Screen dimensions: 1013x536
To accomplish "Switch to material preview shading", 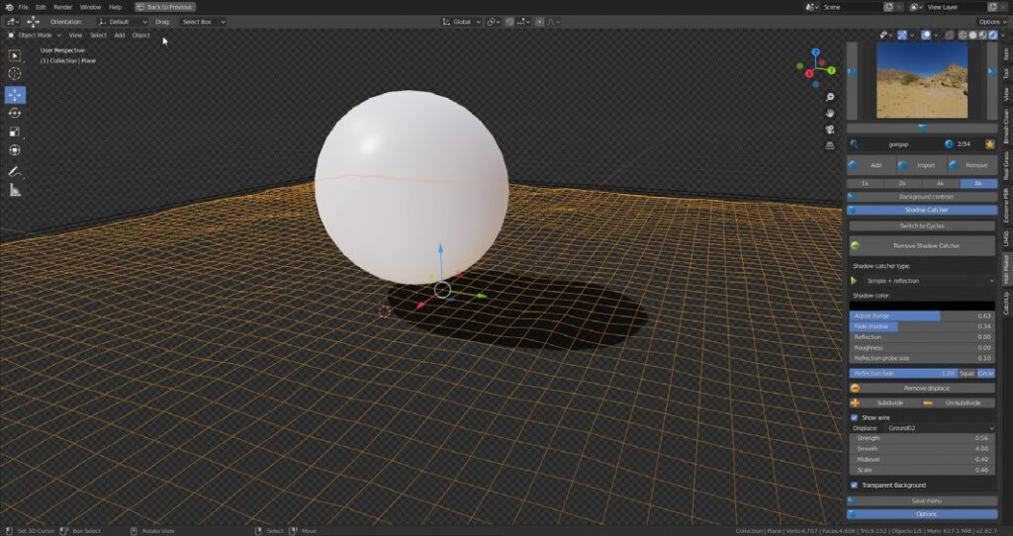I will coord(983,35).
